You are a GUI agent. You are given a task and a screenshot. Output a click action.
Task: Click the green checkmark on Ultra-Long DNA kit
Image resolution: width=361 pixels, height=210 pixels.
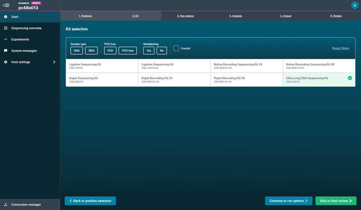(x=350, y=78)
